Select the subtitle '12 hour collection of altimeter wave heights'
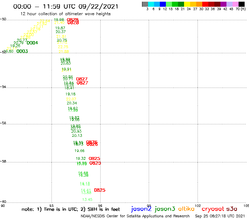Screen dimensions: 249x219 coord(65,14)
